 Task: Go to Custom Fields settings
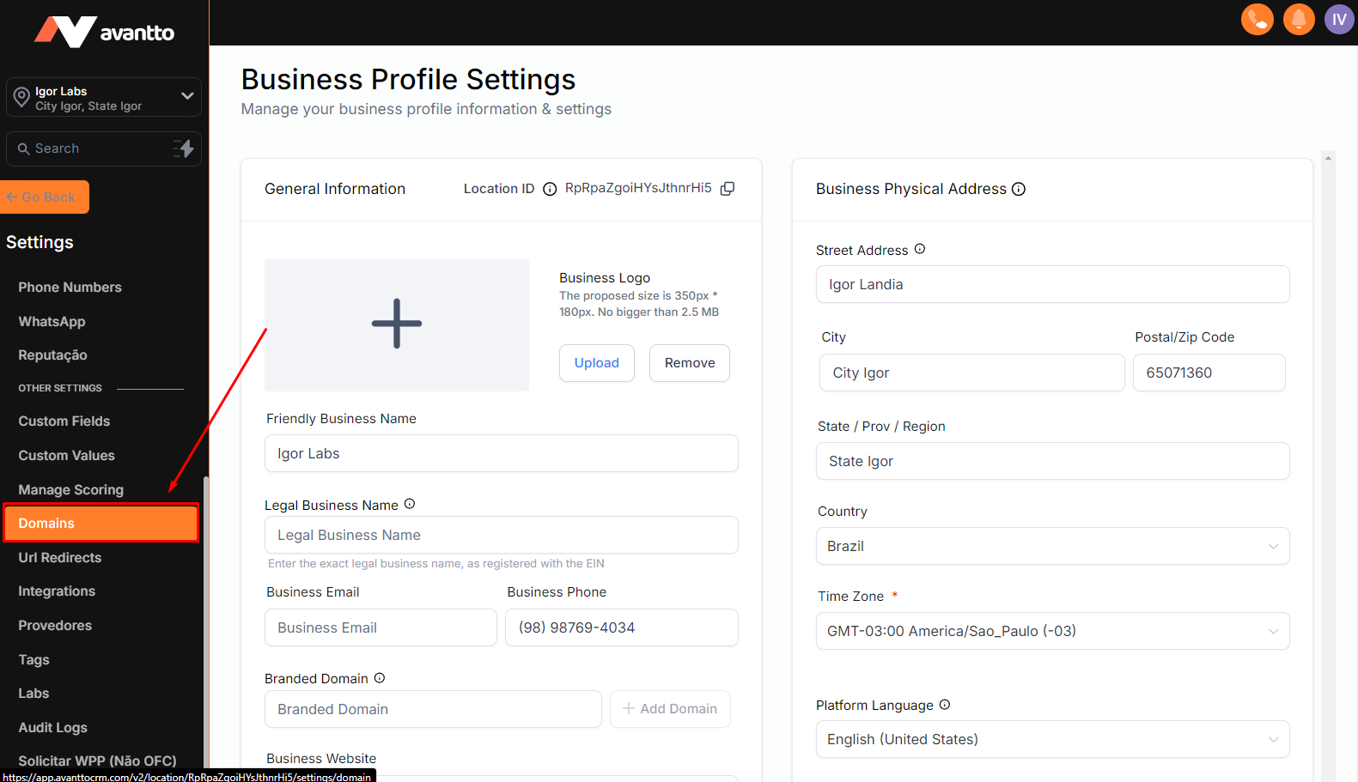pyautogui.click(x=64, y=421)
